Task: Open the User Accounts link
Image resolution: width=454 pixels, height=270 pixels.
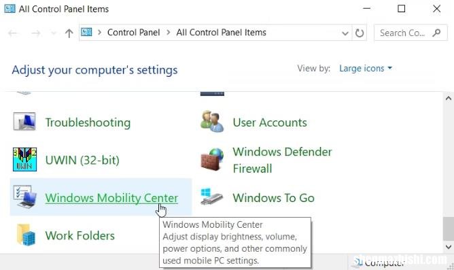Action: (x=270, y=122)
